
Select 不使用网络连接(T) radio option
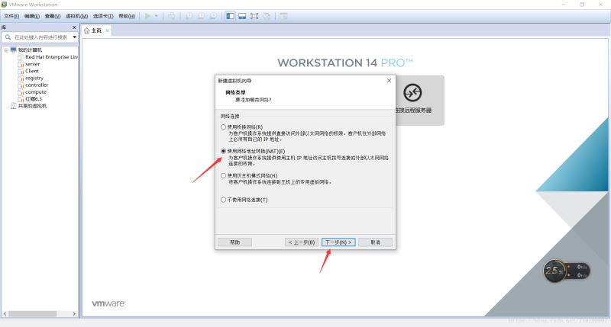223,200
